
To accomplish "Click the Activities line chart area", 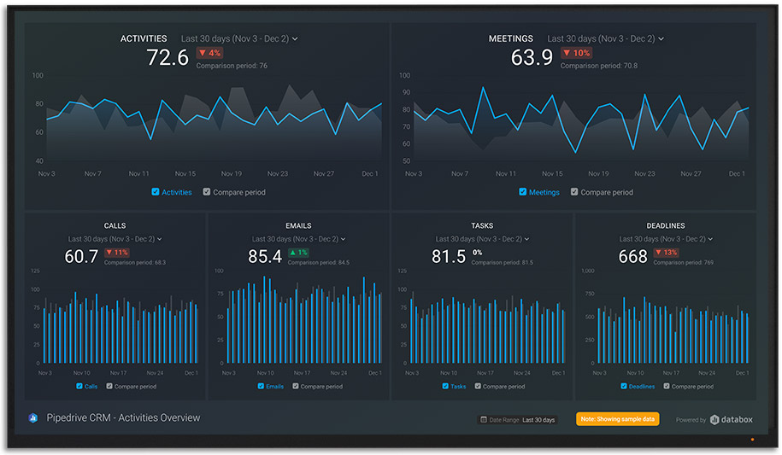I will coord(215,120).
